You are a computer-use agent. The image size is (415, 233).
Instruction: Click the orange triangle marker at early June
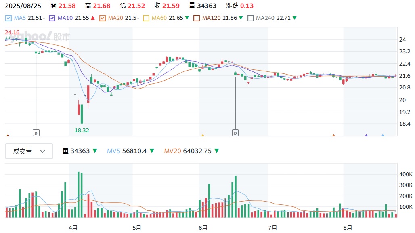click(x=203, y=136)
